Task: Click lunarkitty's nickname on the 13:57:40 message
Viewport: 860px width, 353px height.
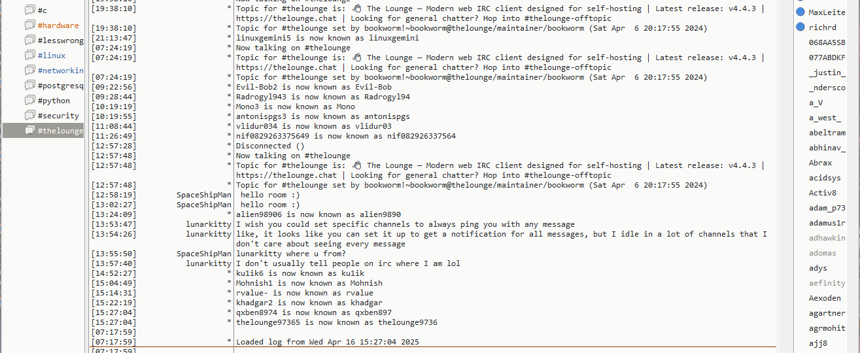Action: point(208,263)
